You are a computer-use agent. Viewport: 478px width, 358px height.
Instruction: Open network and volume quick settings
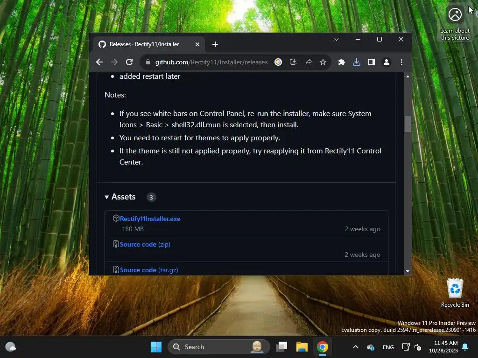412,347
